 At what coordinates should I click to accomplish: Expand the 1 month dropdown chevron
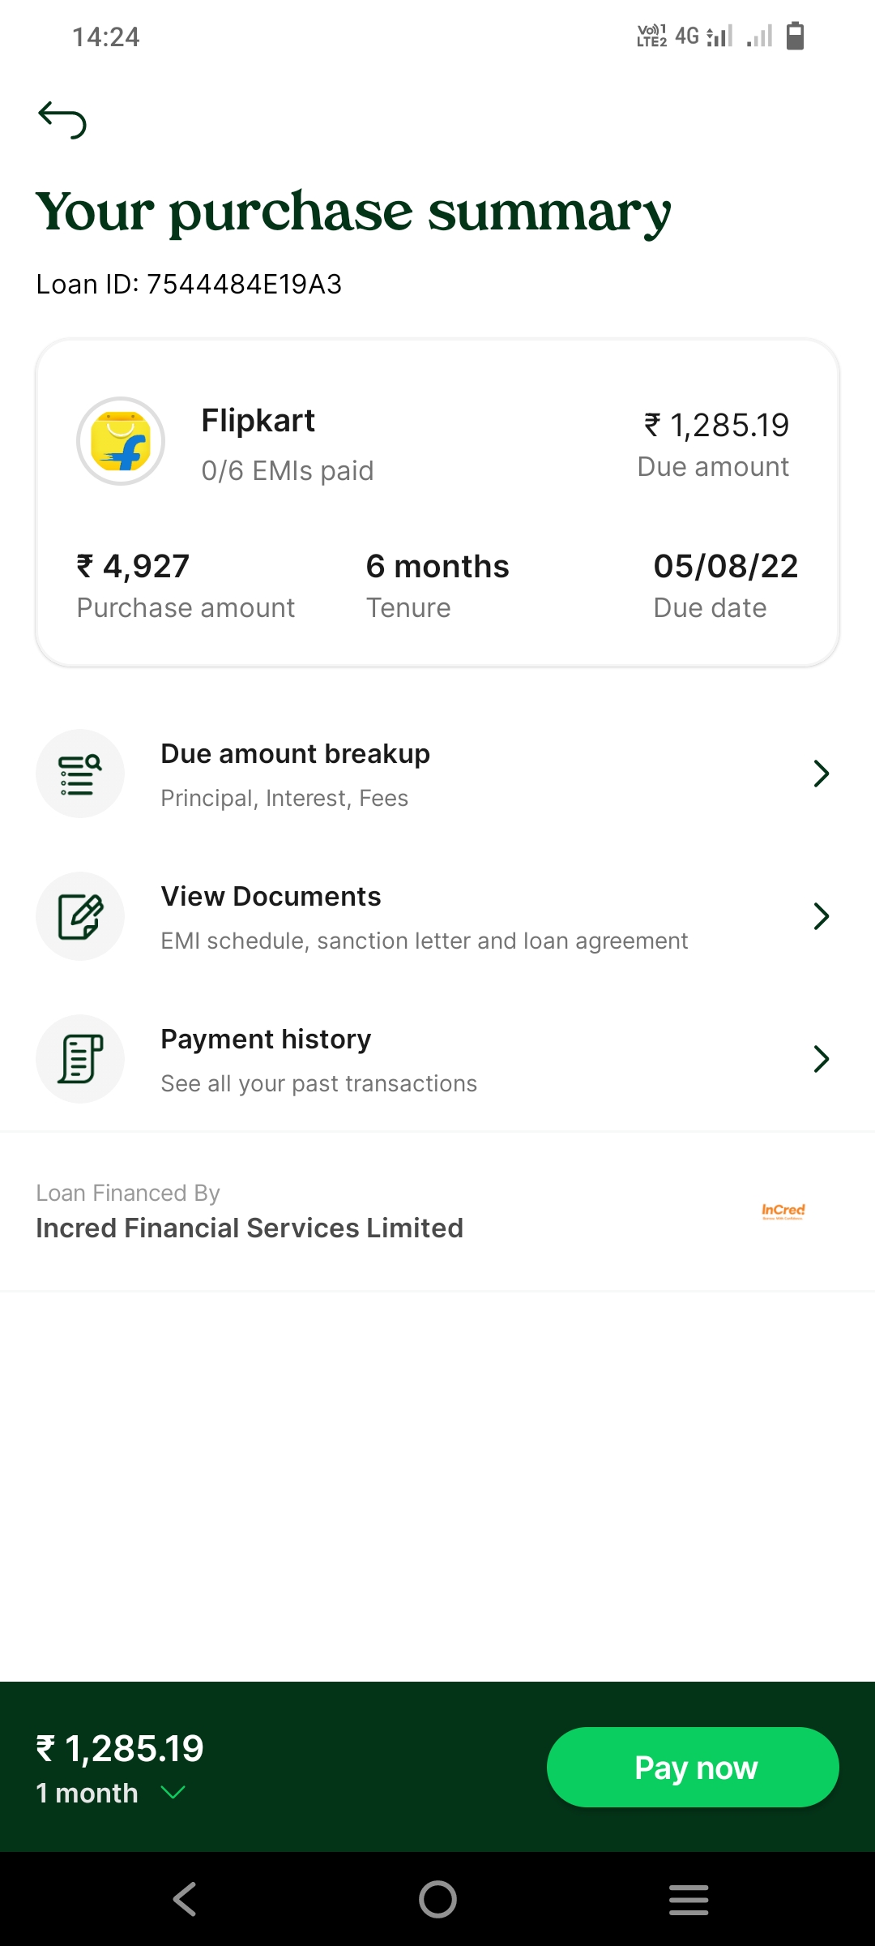tap(173, 1792)
